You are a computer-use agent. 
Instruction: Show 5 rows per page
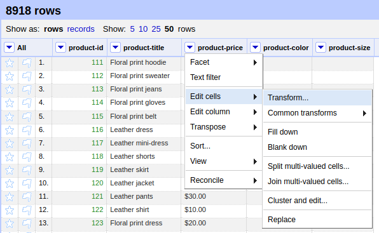coord(132,29)
